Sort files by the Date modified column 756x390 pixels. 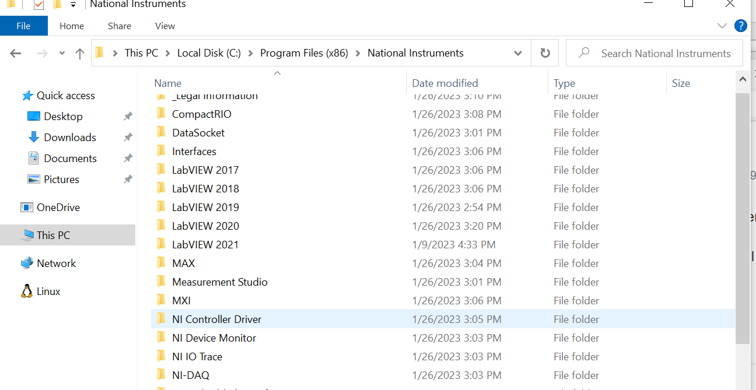pyautogui.click(x=445, y=83)
